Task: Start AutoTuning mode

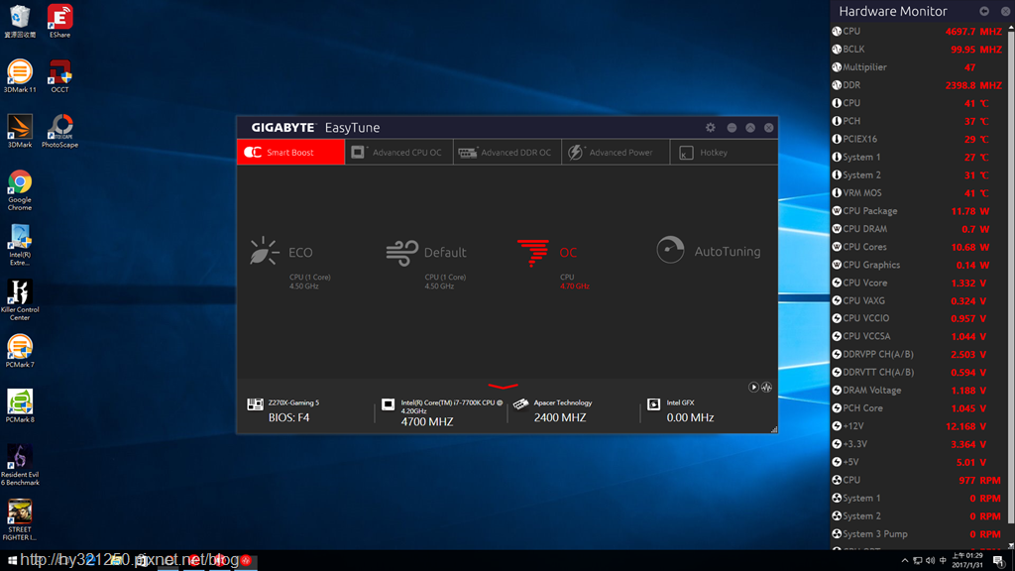Action: pos(709,251)
